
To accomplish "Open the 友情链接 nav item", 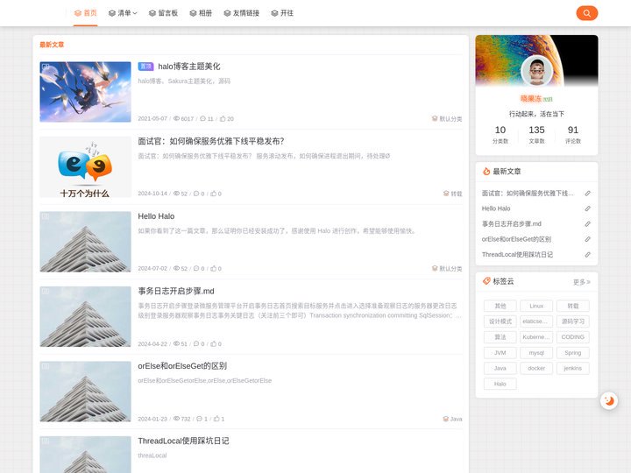I will pyautogui.click(x=242, y=13).
